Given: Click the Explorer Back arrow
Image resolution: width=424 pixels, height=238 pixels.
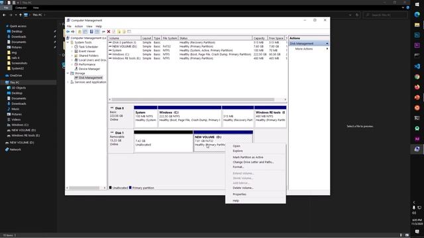Looking at the screenshot, I should 4,15.
